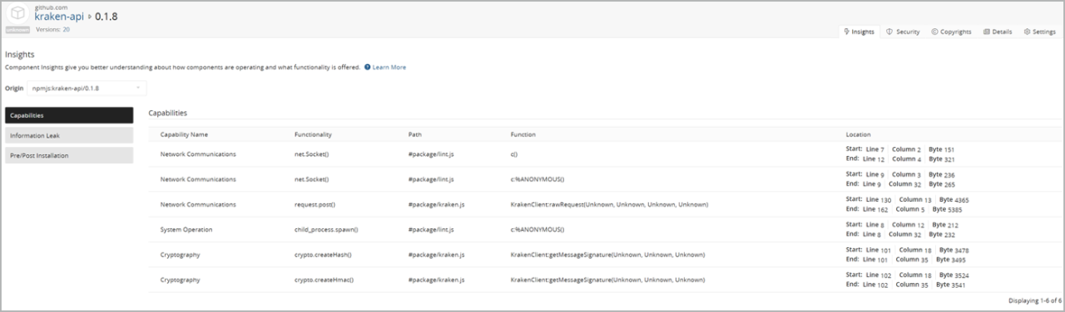Click the Location column header
Image resolution: width=1065 pixels, height=312 pixels.
[858, 134]
